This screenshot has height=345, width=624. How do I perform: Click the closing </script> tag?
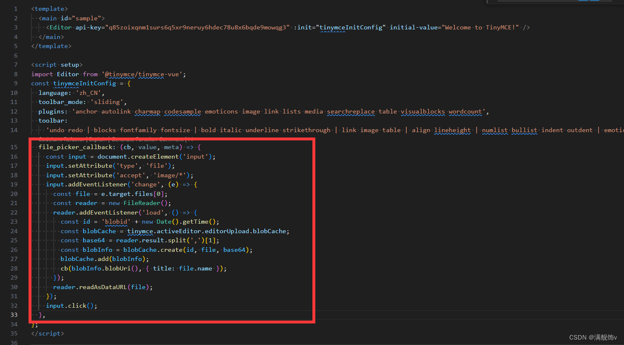pyautogui.click(x=48, y=333)
